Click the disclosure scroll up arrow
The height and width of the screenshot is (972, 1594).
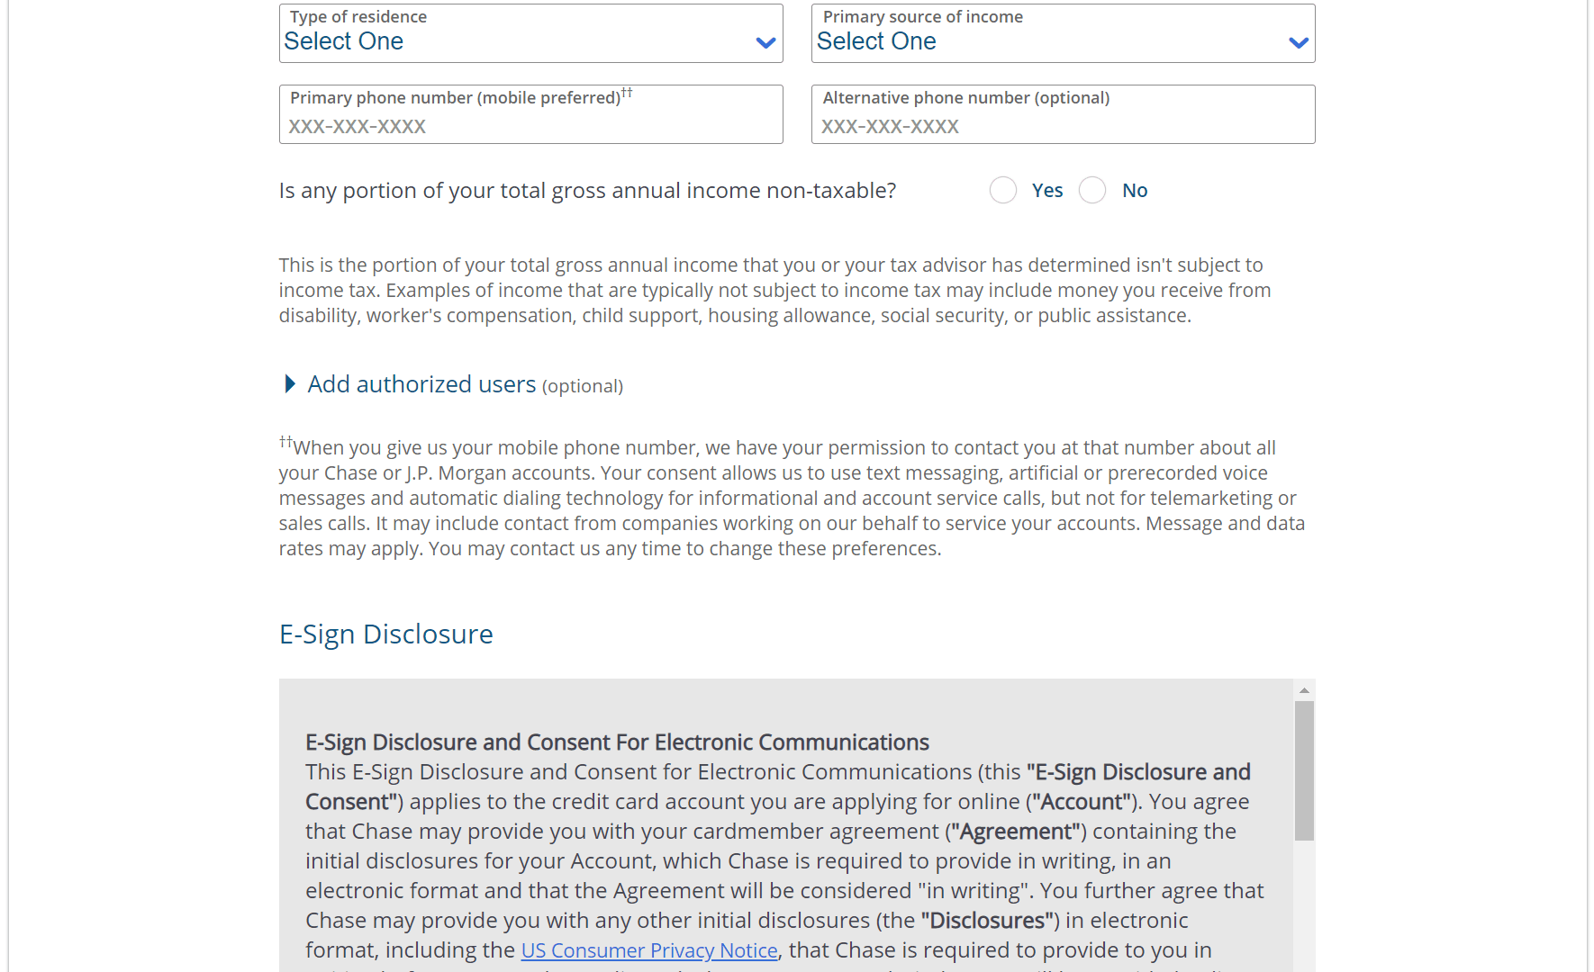(1303, 690)
